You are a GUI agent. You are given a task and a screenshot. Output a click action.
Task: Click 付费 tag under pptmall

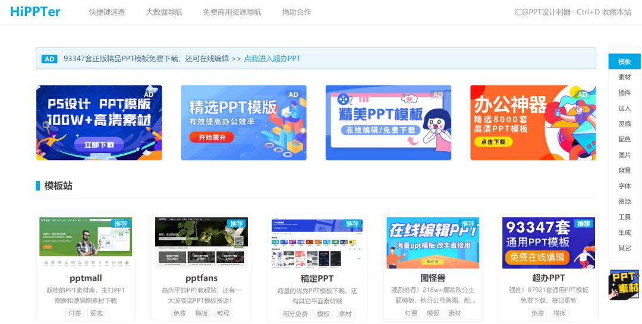[x=74, y=313]
